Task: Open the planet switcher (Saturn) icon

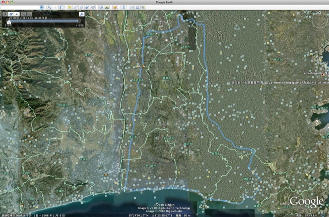Action: coord(115,7)
